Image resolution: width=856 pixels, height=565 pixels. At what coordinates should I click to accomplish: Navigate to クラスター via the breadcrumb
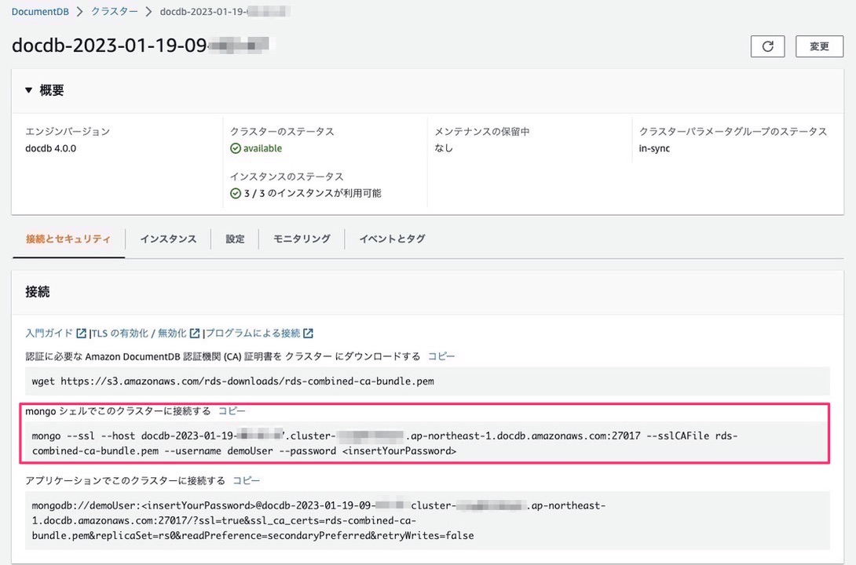point(114,11)
